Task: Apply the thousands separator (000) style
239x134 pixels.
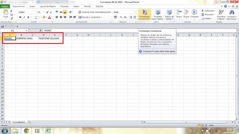Action: (125, 17)
